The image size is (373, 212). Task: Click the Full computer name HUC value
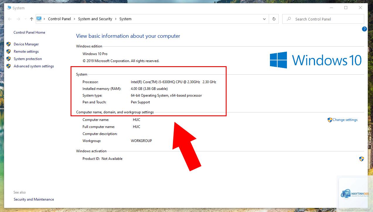[136, 127]
